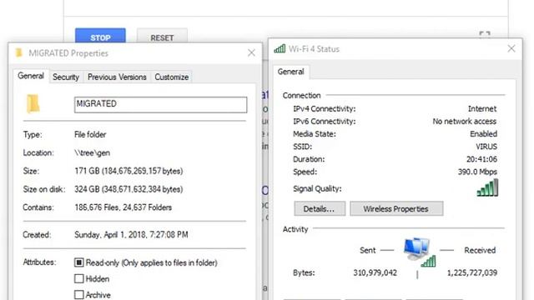Click the Signal Quality bars icon
Viewport: 534px width, 300px height.
coord(487,187)
